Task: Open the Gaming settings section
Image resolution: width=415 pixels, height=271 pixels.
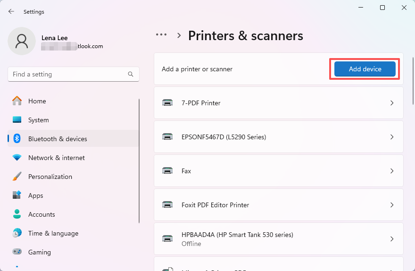Action: click(x=40, y=252)
